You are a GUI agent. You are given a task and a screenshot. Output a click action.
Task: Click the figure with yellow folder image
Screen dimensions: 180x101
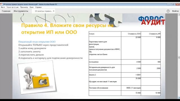coord(37,77)
